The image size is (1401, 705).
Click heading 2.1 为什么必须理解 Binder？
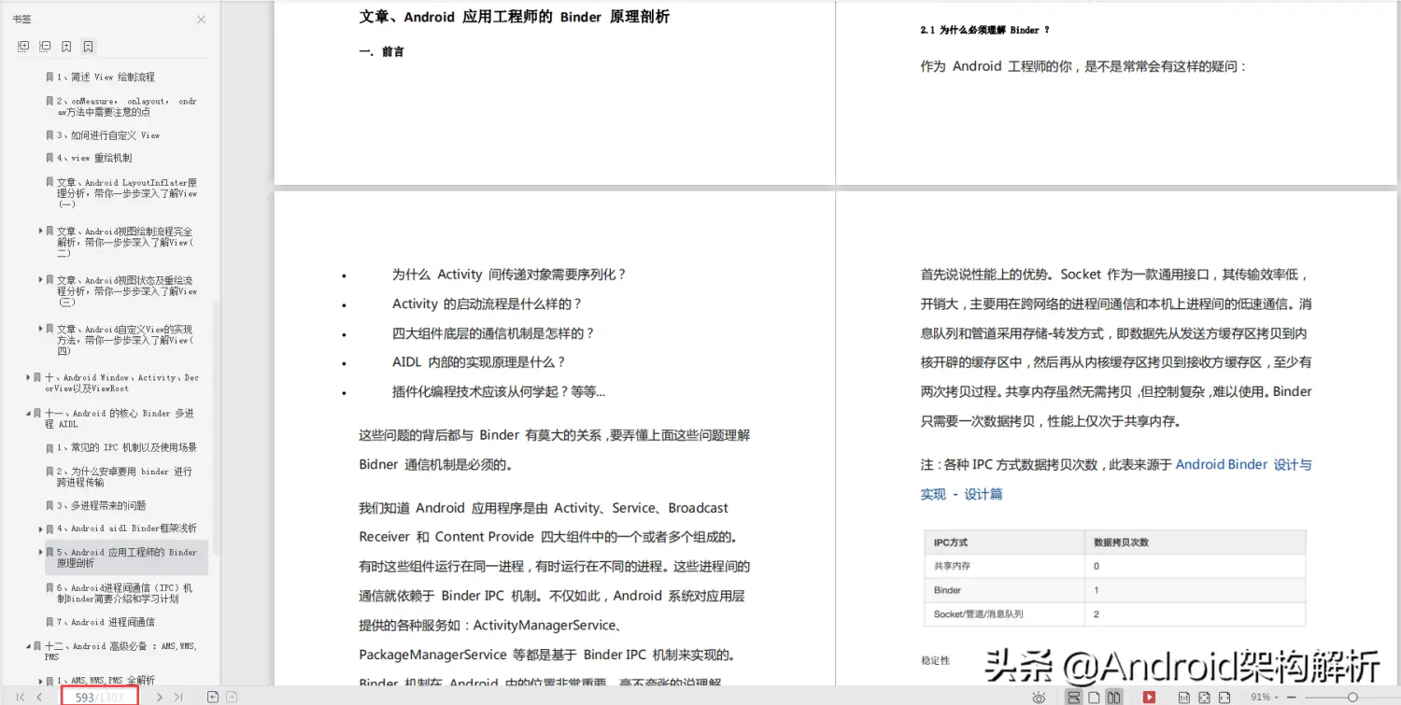pyautogui.click(x=985, y=30)
